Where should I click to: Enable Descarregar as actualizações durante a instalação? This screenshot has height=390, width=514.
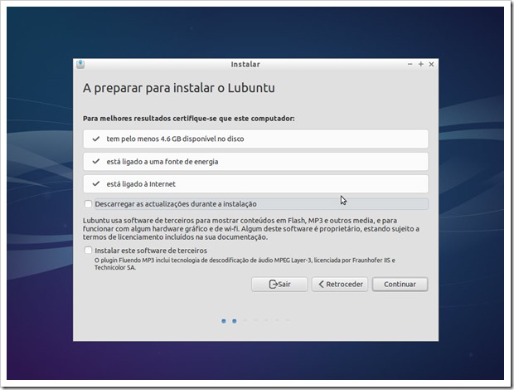coord(88,204)
